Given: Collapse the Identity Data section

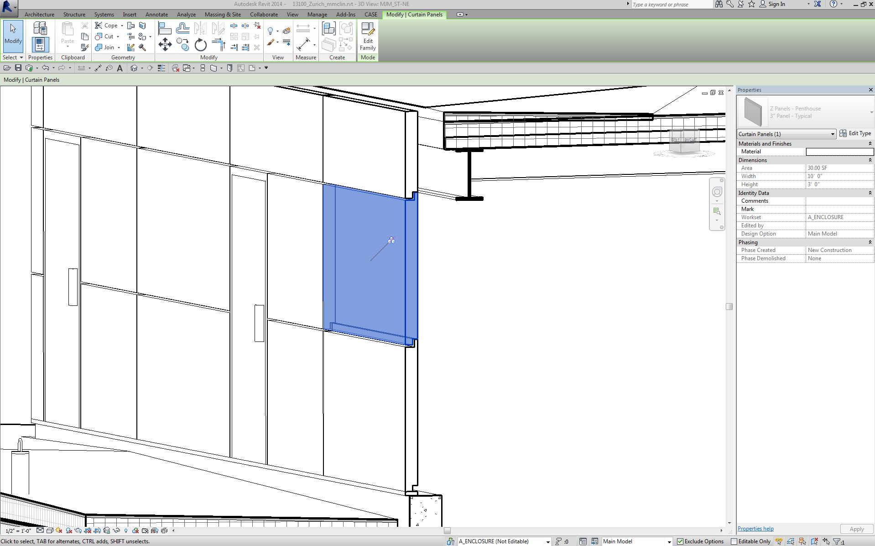Looking at the screenshot, I should click(x=870, y=193).
